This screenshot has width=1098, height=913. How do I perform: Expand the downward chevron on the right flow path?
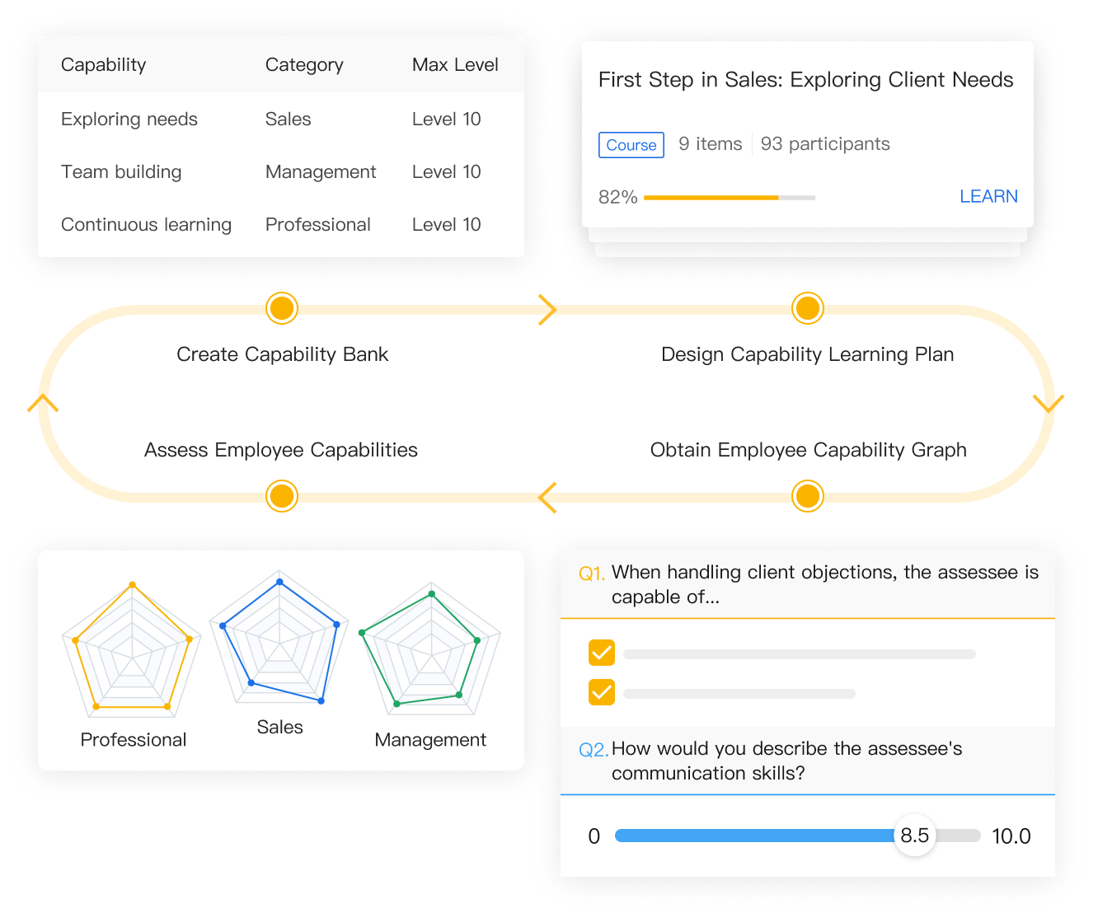pos(1049,402)
